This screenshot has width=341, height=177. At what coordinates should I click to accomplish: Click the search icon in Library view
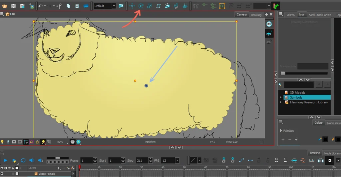[x=280, y=85]
